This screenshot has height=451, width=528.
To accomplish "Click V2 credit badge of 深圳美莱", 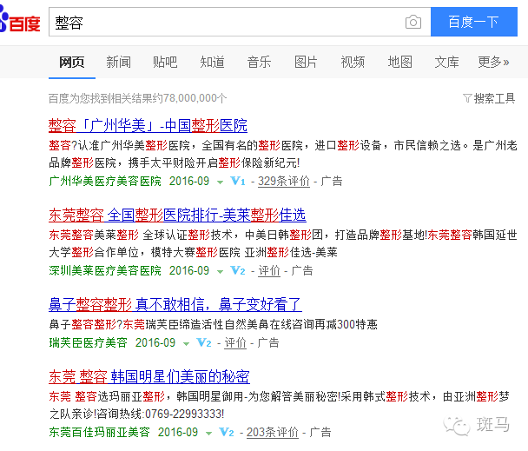I will (238, 270).
